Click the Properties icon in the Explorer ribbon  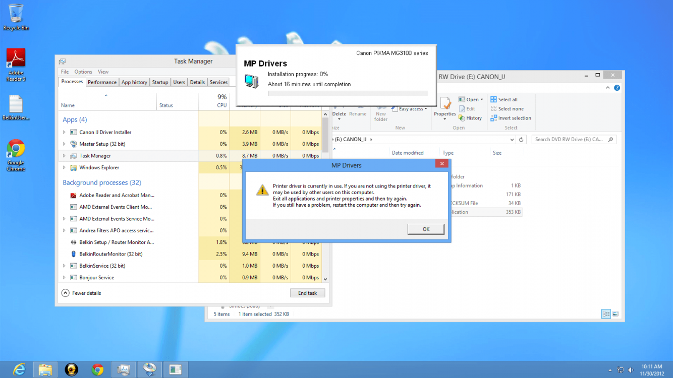point(444,107)
